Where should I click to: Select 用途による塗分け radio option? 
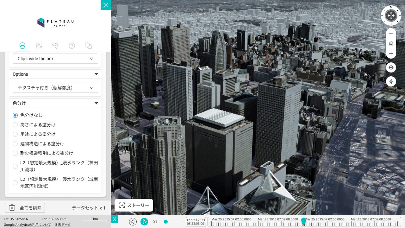pos(15,134)
